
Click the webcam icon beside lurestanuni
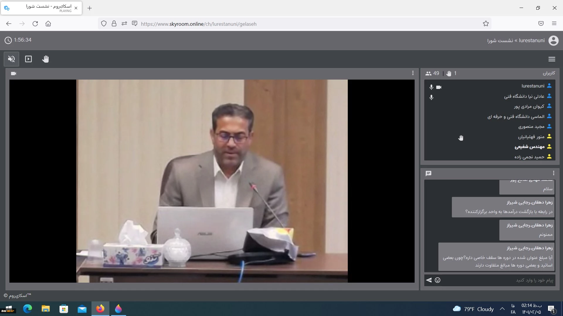[439, 87]
